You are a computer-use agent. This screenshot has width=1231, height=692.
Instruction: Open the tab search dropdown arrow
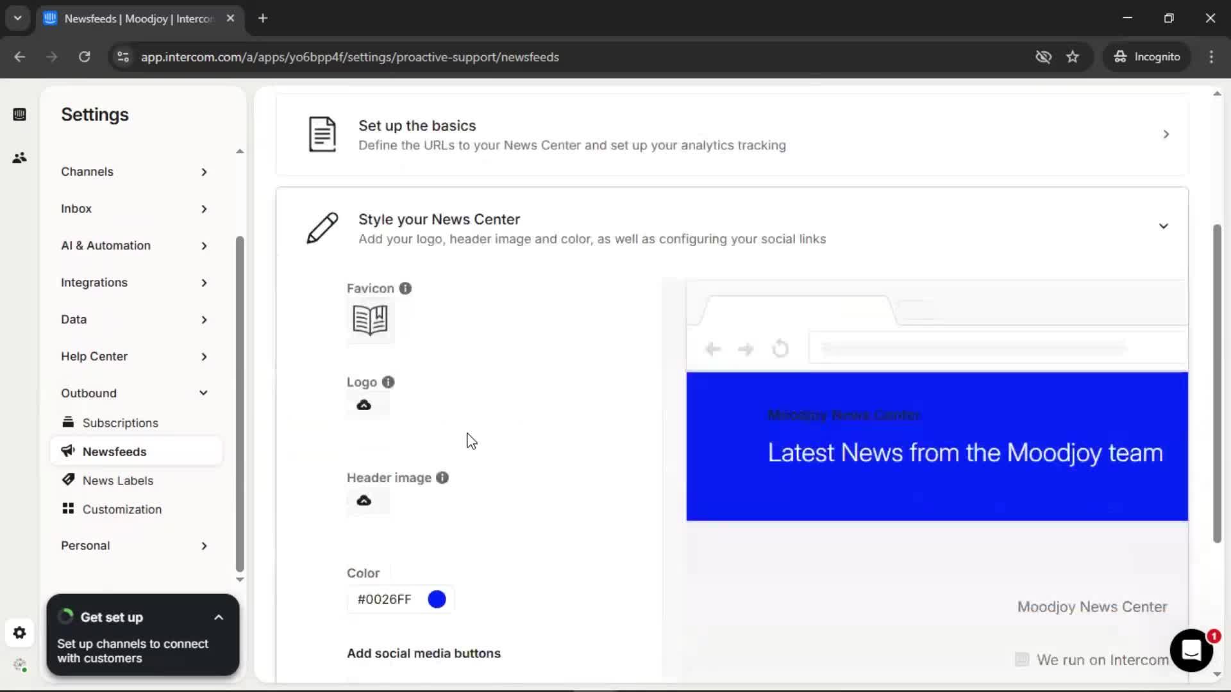18,19
